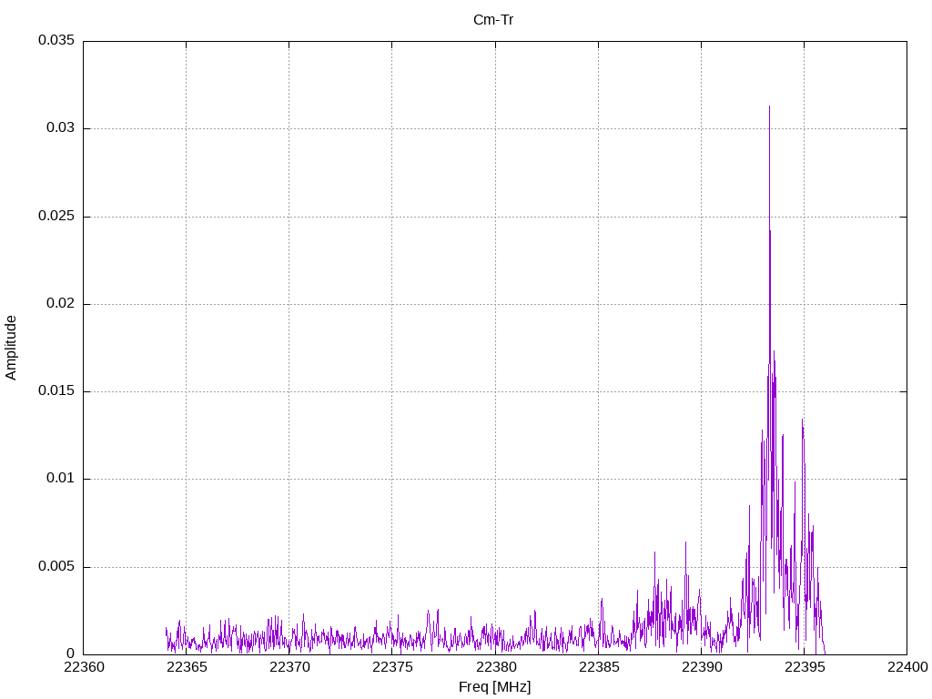This screenshot has height=699, width=932.
Task: Click the 0.02 y-axis tick label
Action: coord(59,304)
